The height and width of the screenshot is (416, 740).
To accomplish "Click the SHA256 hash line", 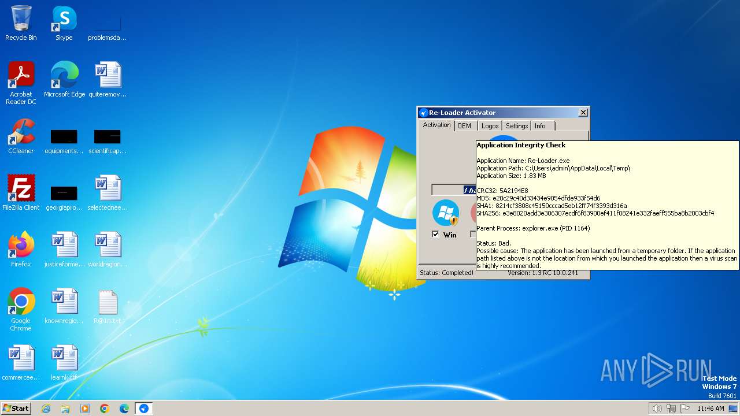I will (595, 213).
